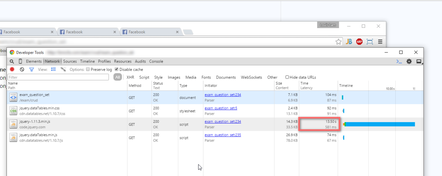The height and width of the screenshot is (176, 442).
Task: Open the Timeline panel tab
Action: click(87, 62)
